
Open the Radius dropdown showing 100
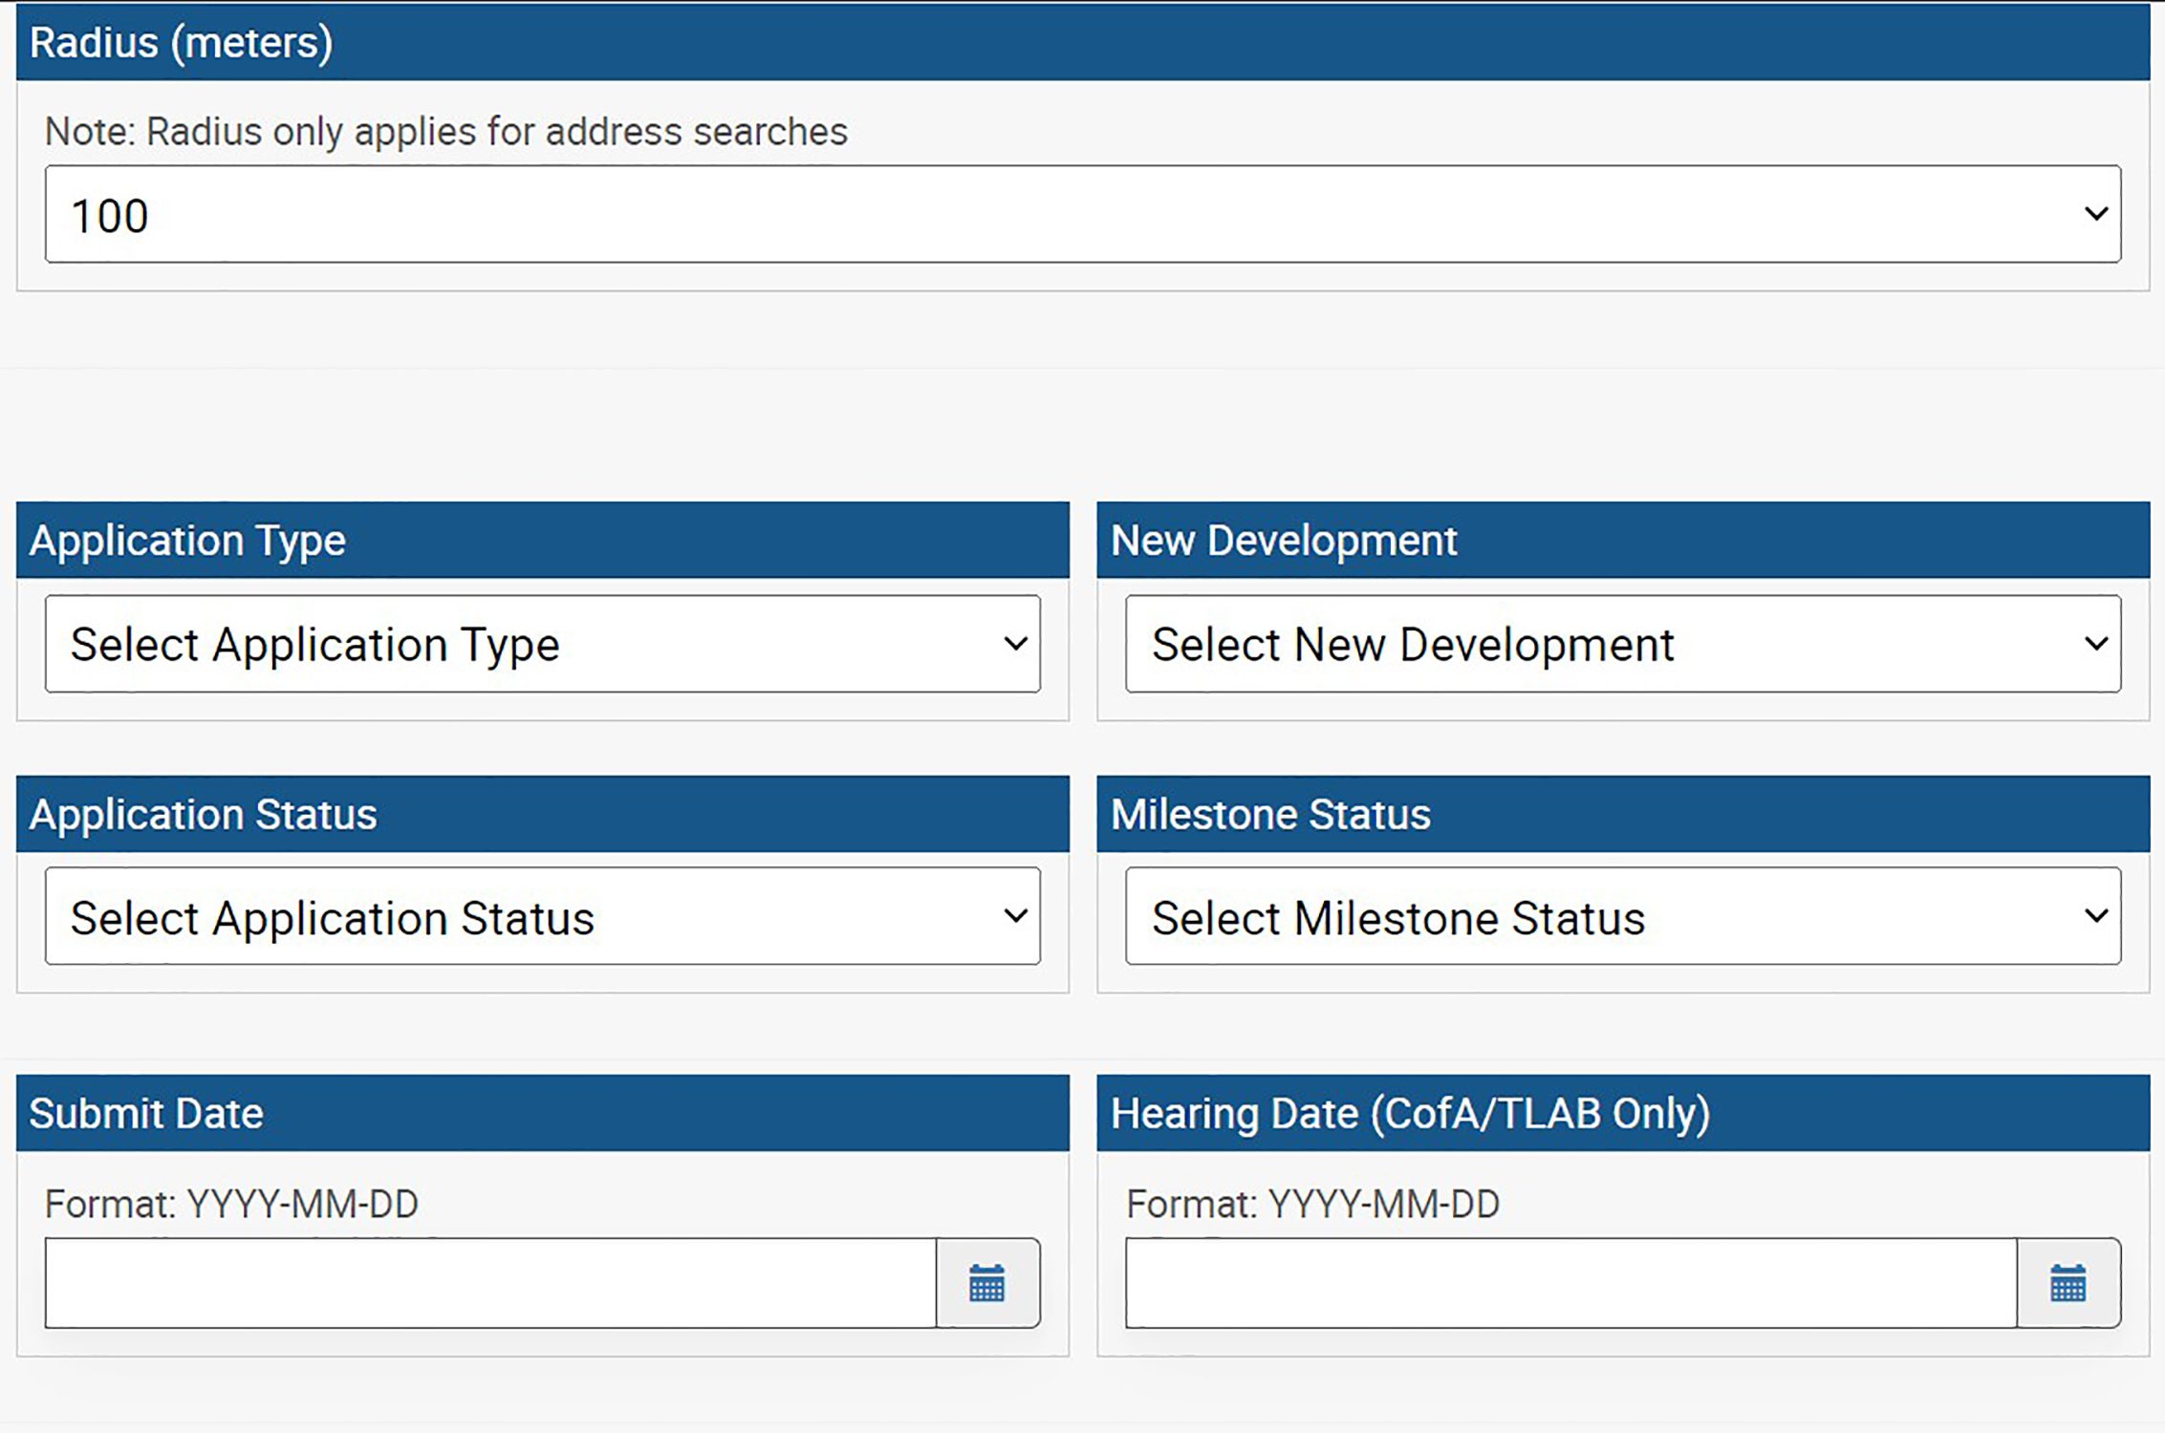(1083, 214)
